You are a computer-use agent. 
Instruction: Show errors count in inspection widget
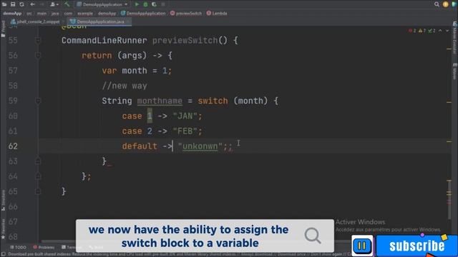[412, 31]
